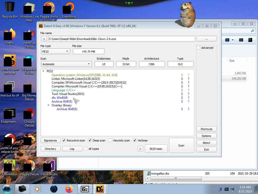Launch Chuzzle Deluxe desktop icon
The image size is (258, 194).
pyautogui.click(x=29, y=117)
